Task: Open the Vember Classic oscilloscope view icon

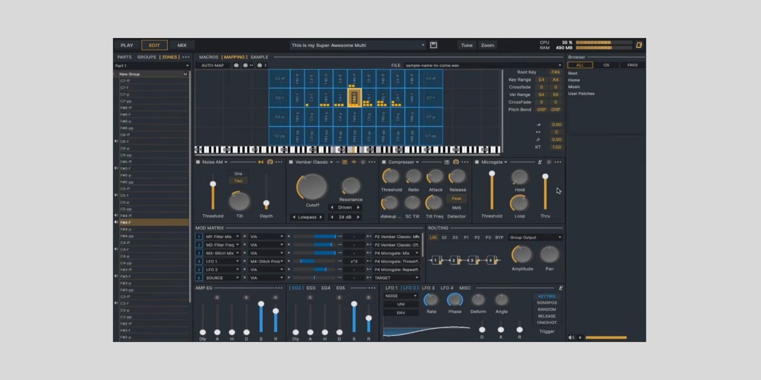Action: [354, 162]
